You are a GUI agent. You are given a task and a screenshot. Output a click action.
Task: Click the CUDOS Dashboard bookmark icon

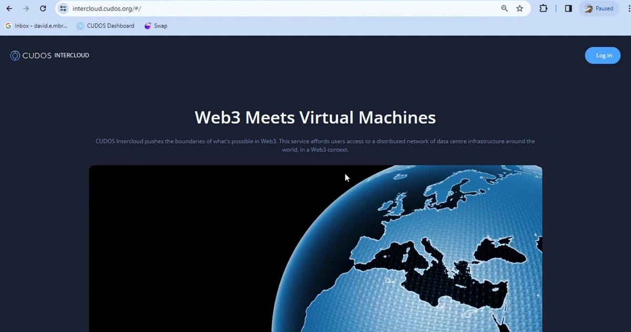(x=80, y=25)
